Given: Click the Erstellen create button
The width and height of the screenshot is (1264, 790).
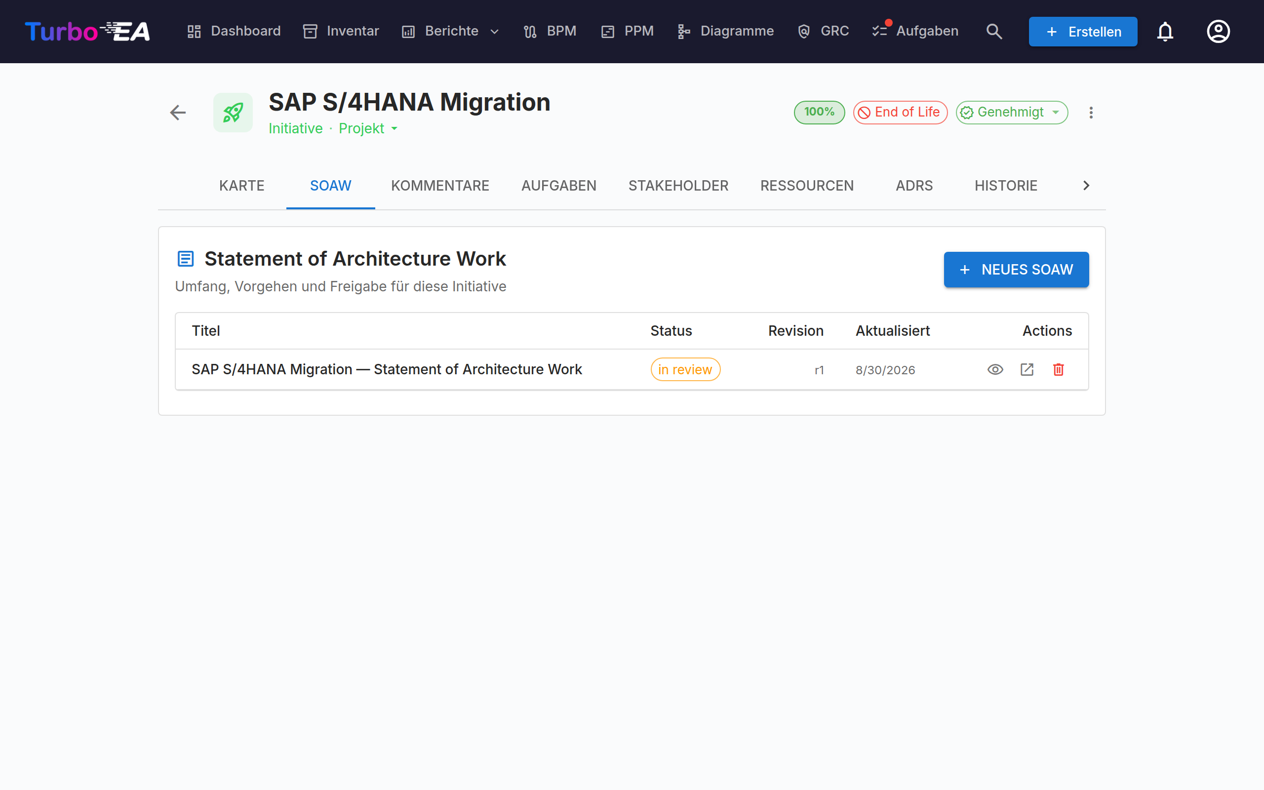Looking at the screenshot, I should [1083, 31].
